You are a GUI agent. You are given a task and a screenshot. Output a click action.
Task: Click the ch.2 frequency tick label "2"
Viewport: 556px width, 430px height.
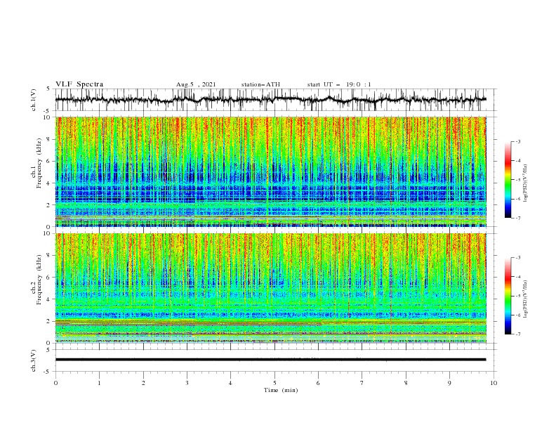pyautogui.click(x=48, y=321)
